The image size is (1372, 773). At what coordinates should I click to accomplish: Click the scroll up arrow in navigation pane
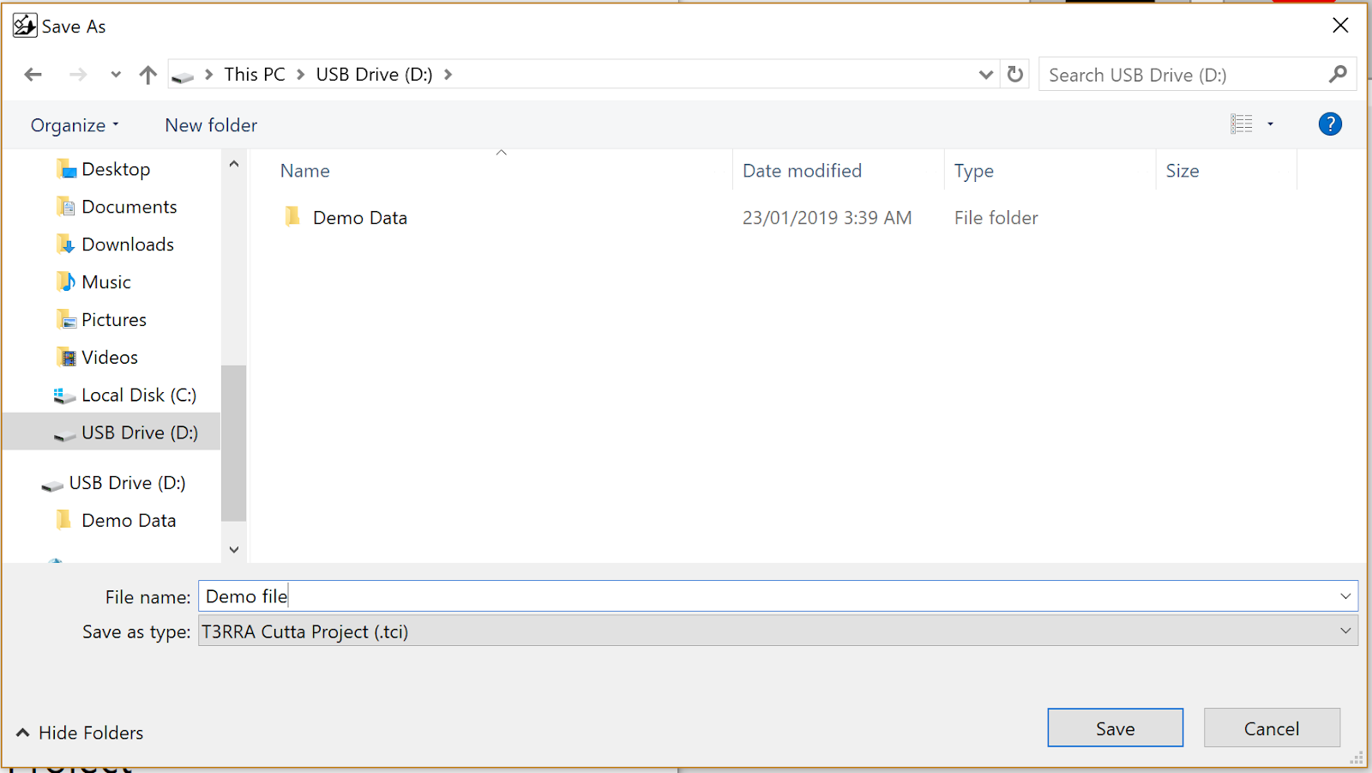(234, 163)
